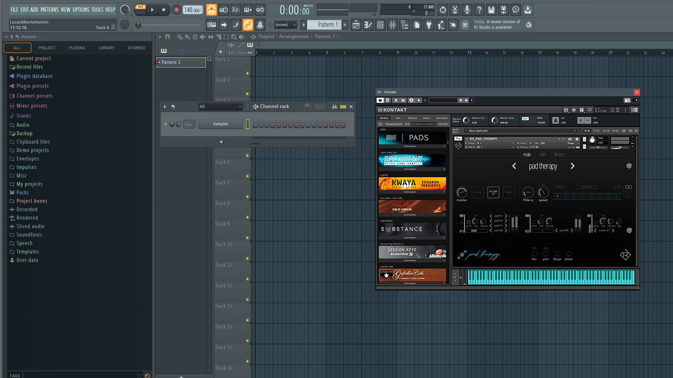Open the help question mark icon
673x378 pixels.
[x=479, y=10]
